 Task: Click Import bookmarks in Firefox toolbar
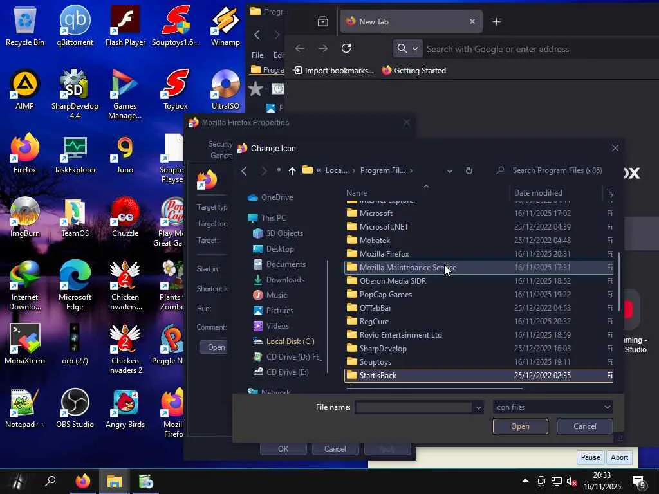[x=333, y=71]
